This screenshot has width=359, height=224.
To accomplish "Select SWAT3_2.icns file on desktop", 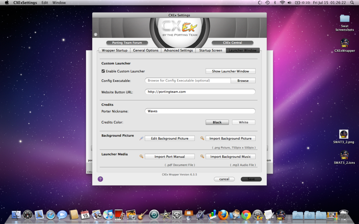I will pos(344,157).
